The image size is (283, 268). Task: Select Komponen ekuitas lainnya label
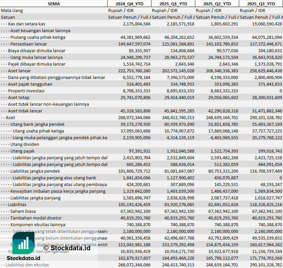pos(38,224)
